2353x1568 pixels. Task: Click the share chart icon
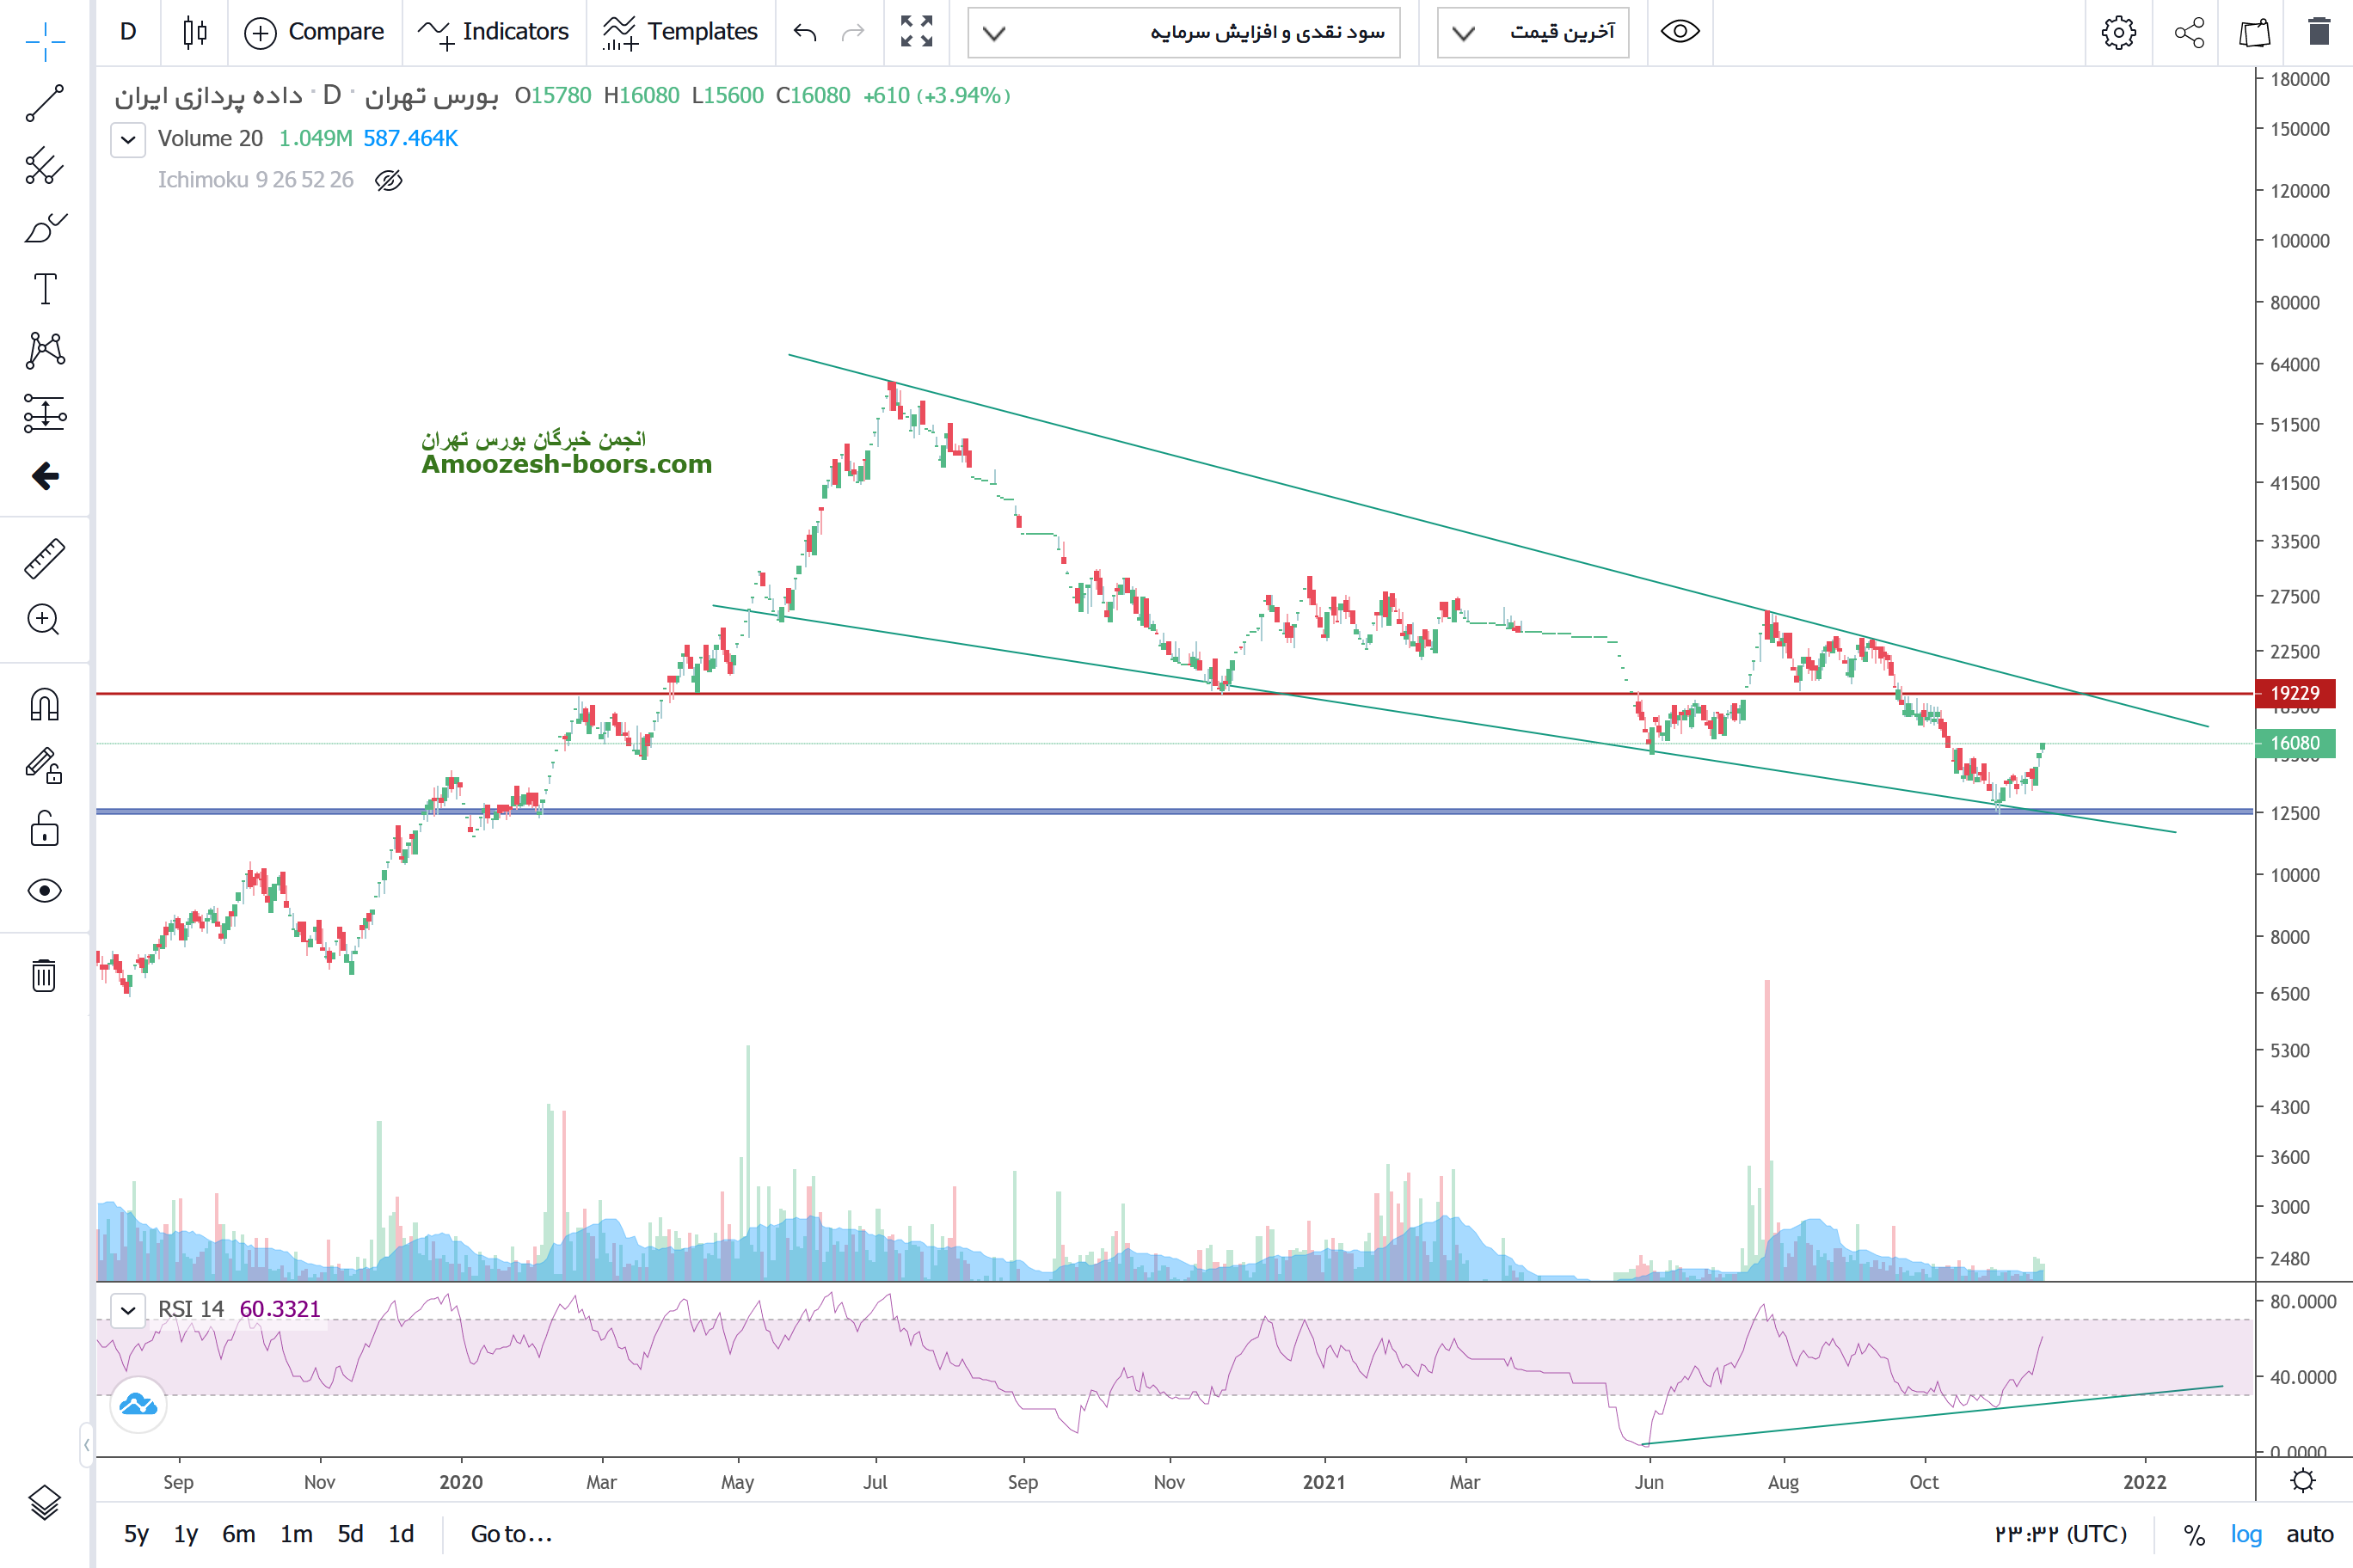tap(2189, 32)
